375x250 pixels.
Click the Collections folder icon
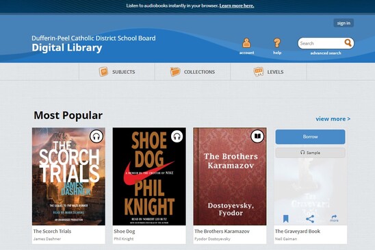[x=175, y=72]
